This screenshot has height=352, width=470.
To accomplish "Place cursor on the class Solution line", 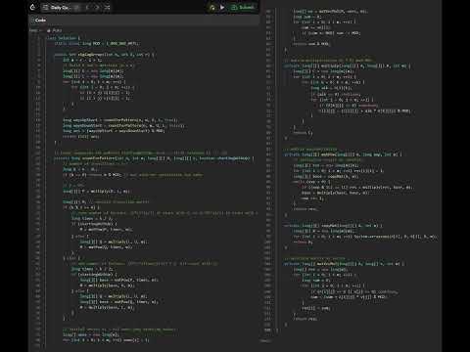I will (x=63, y=38).
